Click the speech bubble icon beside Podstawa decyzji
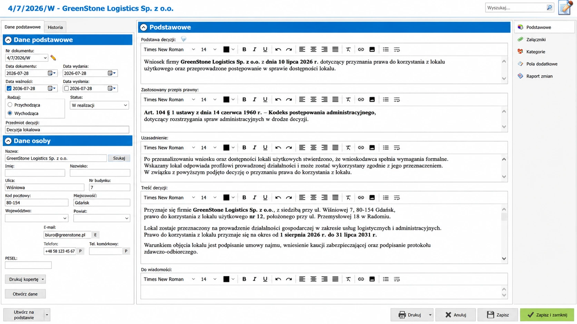This screenshot has width=577, height=324. (x=184, y=39)
